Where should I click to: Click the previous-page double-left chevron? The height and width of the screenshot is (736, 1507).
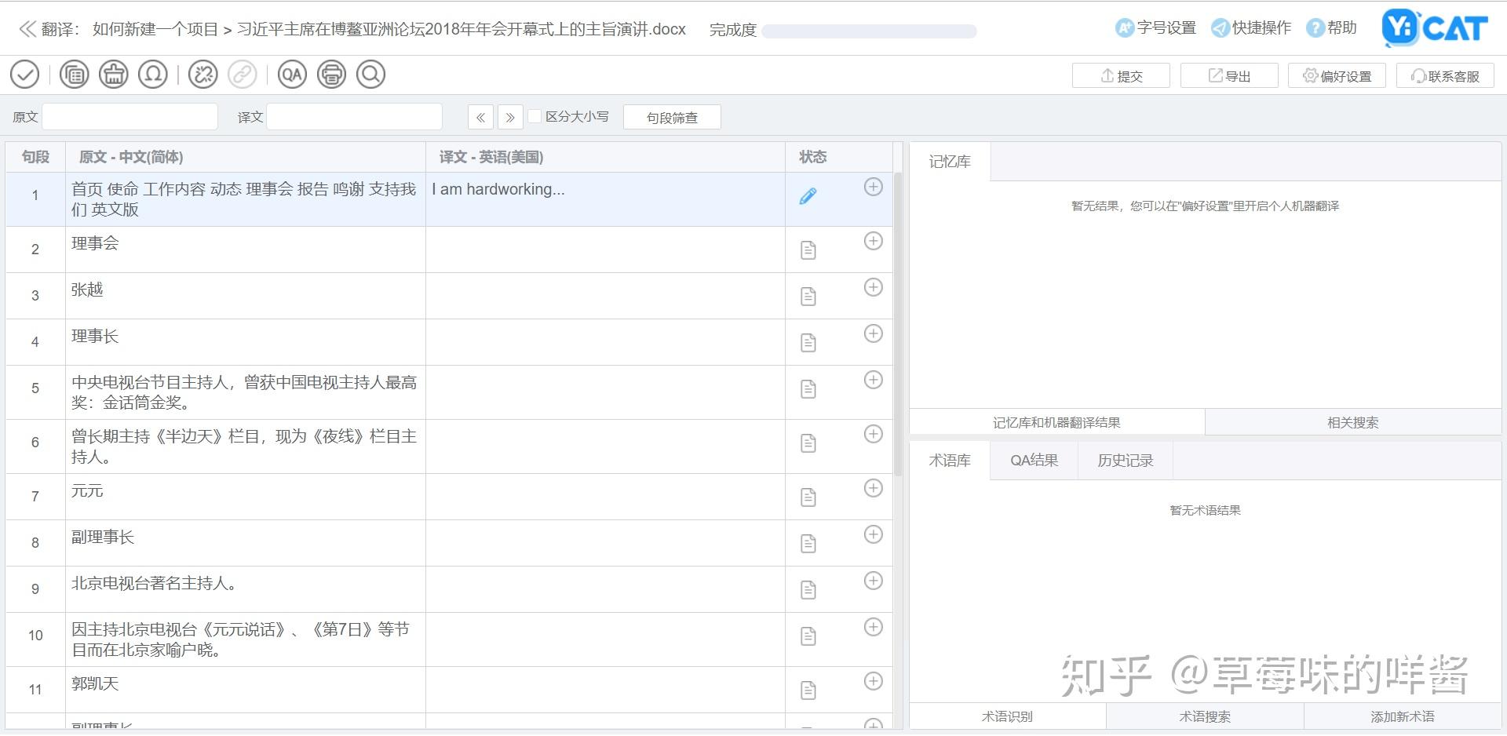pos(480,116)
